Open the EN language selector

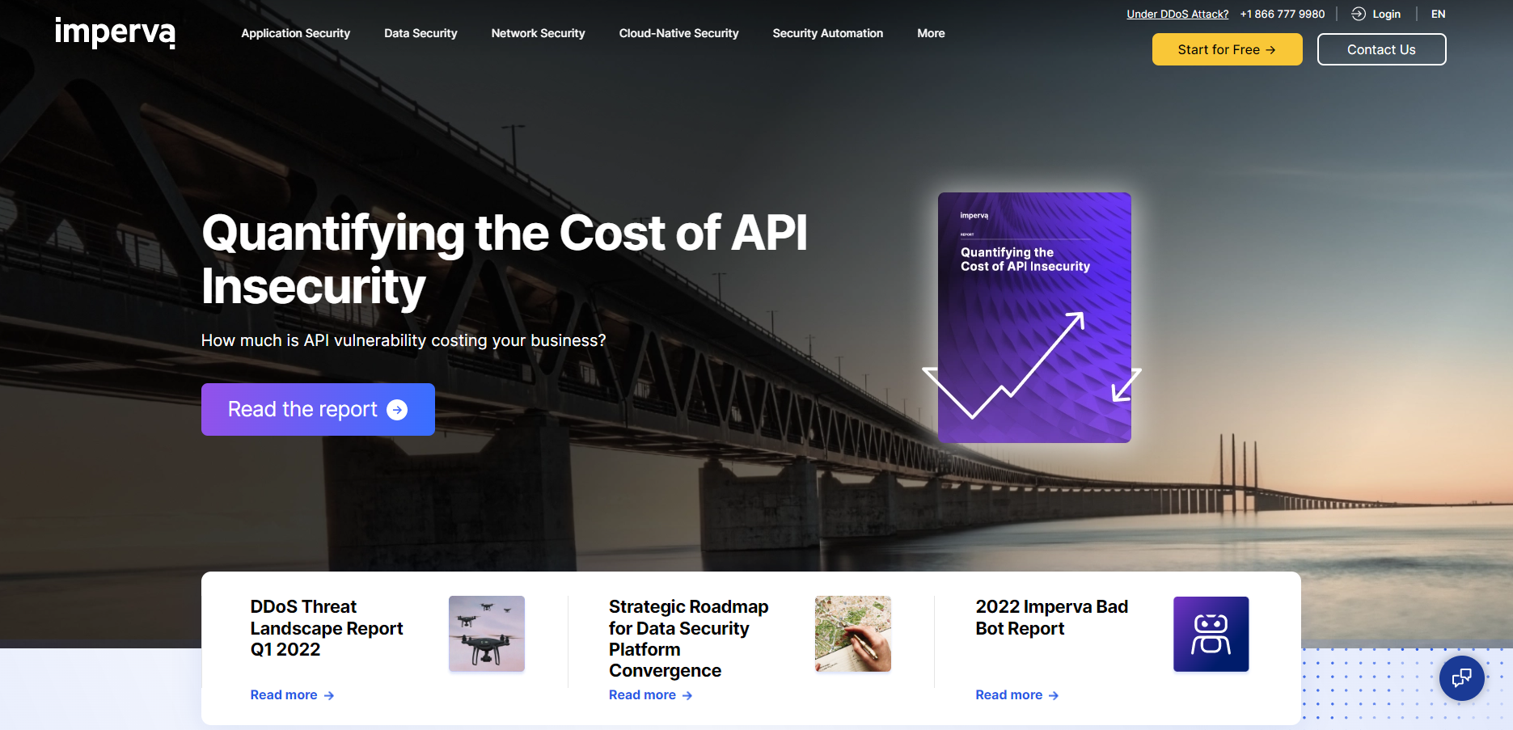(x=1438, y=14)
